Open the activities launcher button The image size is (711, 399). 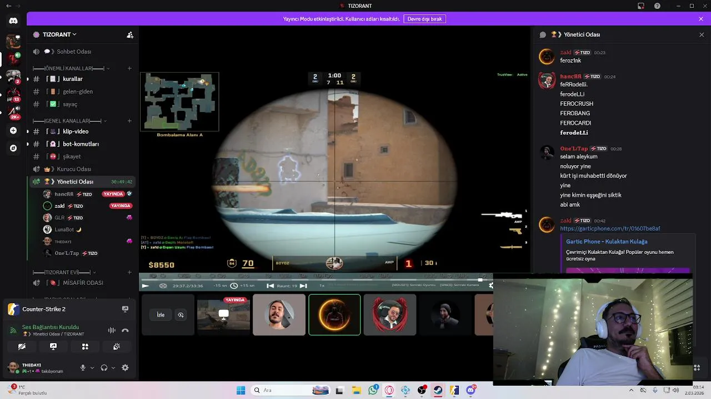click(x=85, y=346)
